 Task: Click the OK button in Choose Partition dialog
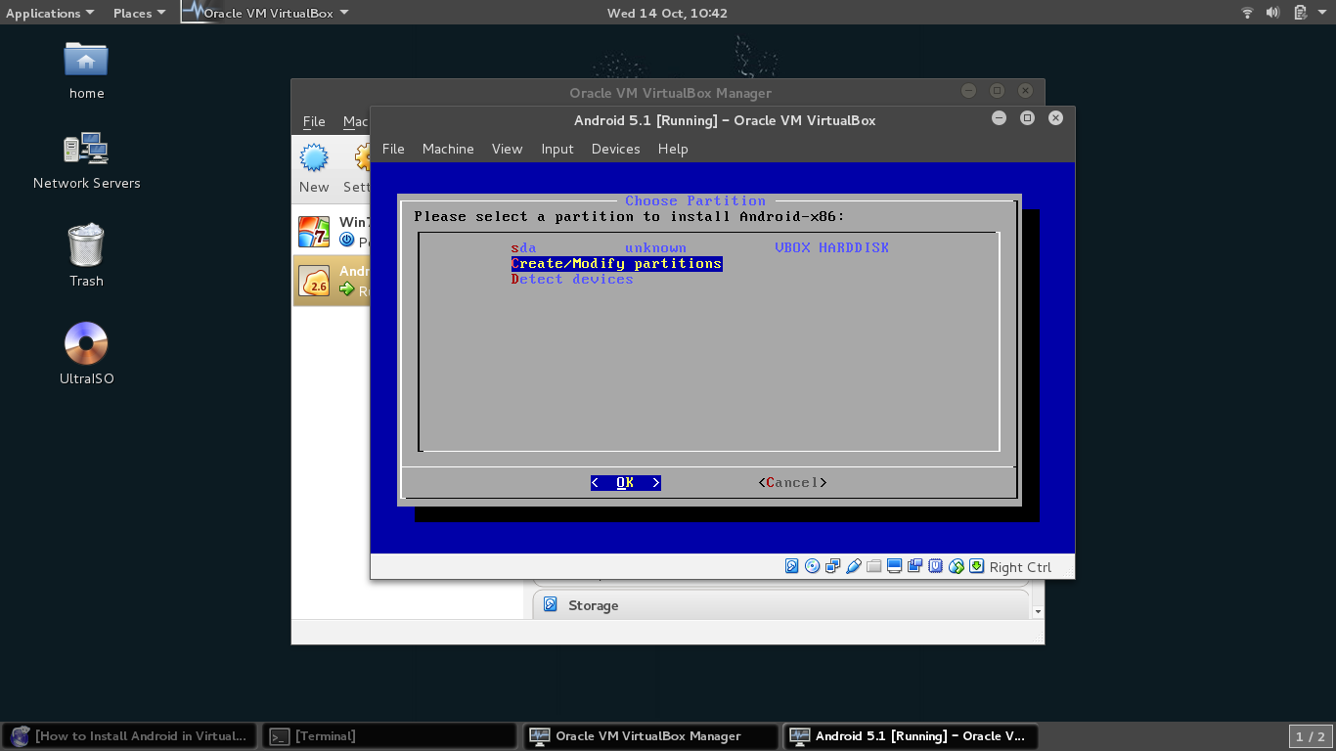[x=625, y=482]
